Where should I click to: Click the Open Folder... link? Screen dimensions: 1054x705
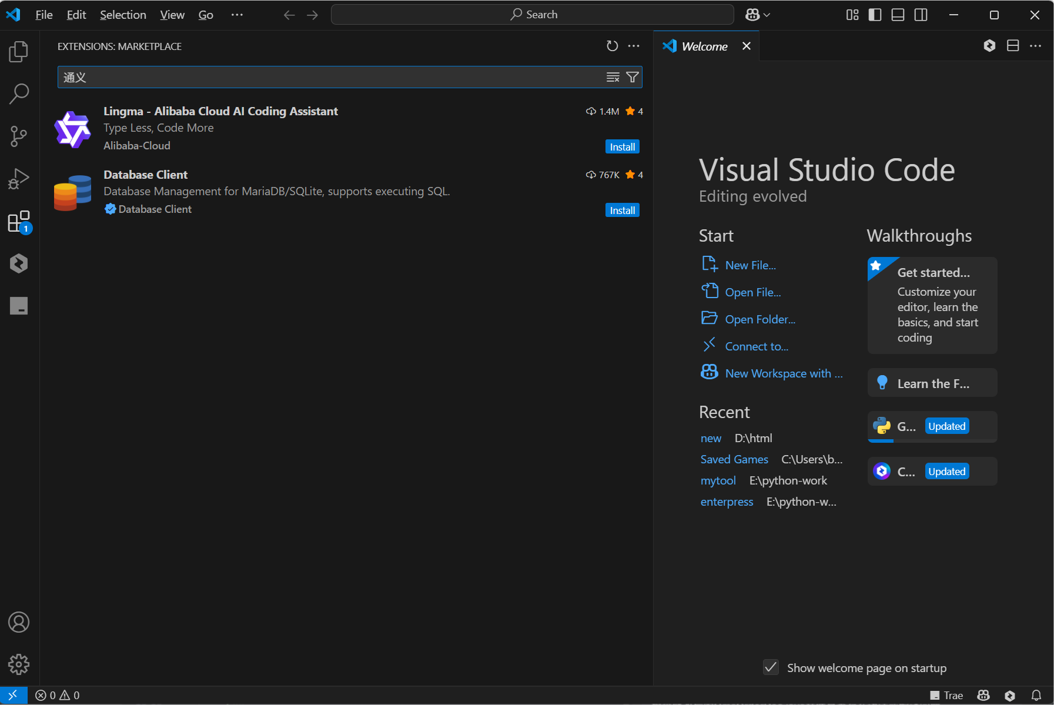[x=760, y=319]
